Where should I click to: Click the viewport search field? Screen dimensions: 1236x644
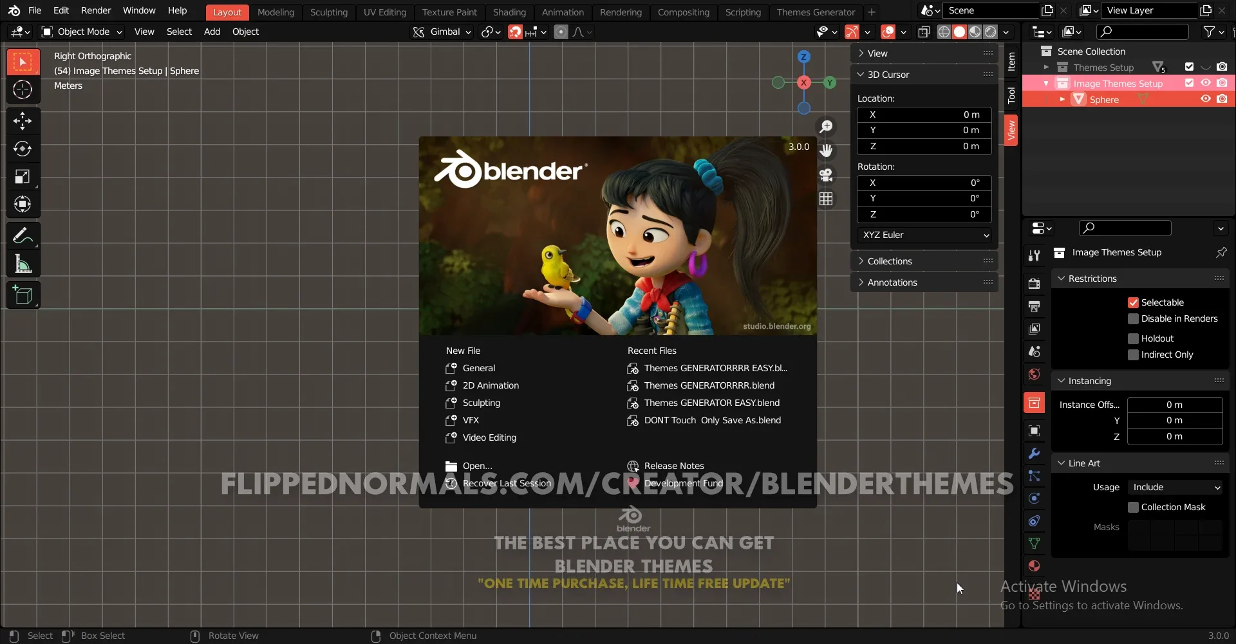(x=1143, y=32)
